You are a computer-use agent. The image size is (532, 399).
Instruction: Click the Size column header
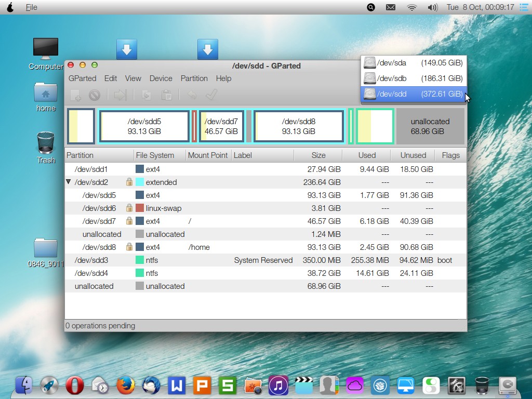[x=318, y=155]
